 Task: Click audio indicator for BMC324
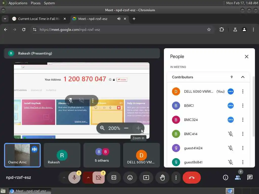[231, 120]
